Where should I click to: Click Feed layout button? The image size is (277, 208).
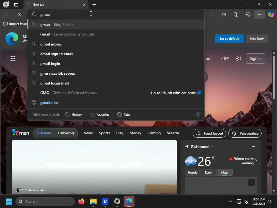pos(209,133)
